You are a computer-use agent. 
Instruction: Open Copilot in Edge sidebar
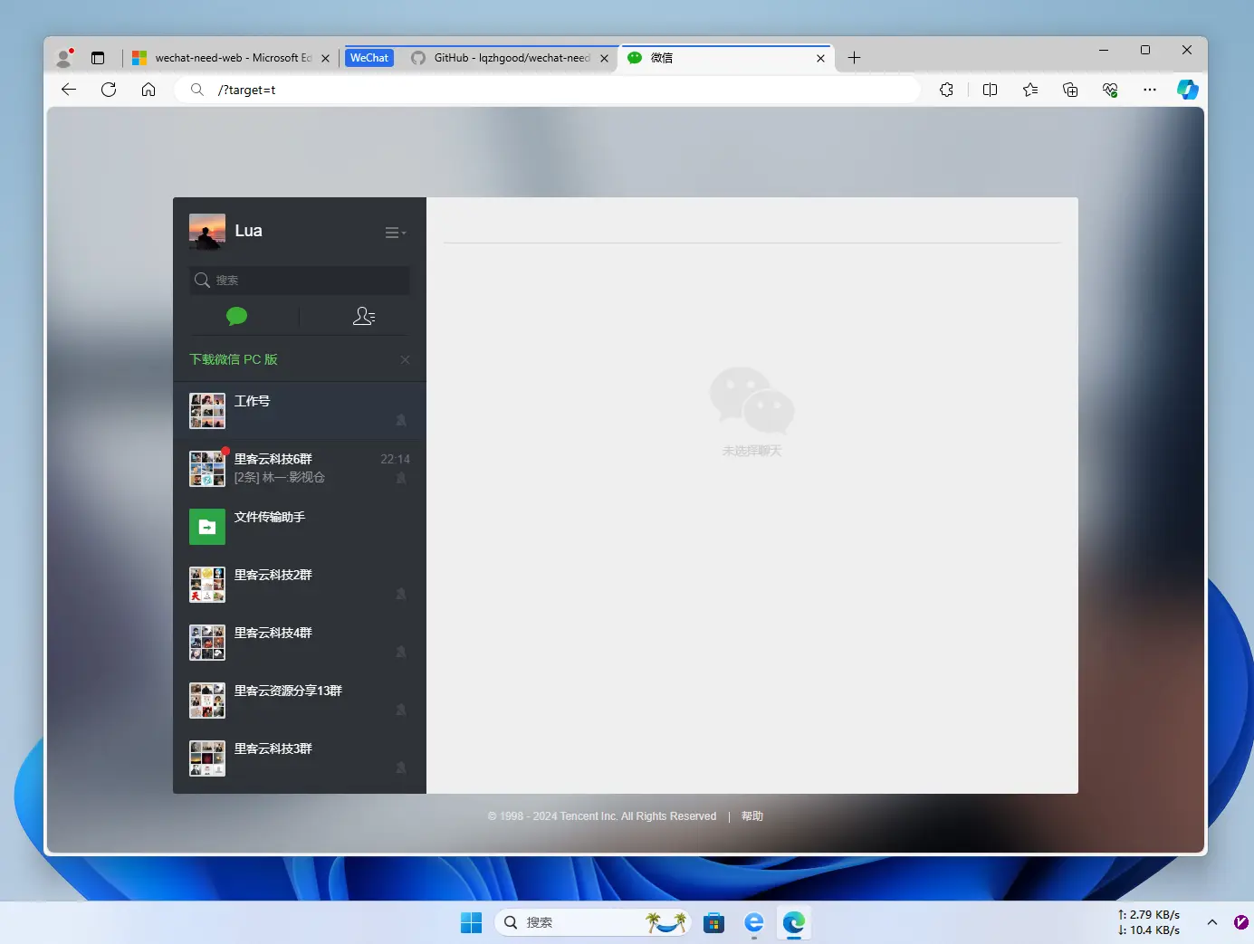[x=1188, y=90]
